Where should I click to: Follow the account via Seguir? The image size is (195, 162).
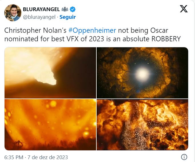[68, 17]
